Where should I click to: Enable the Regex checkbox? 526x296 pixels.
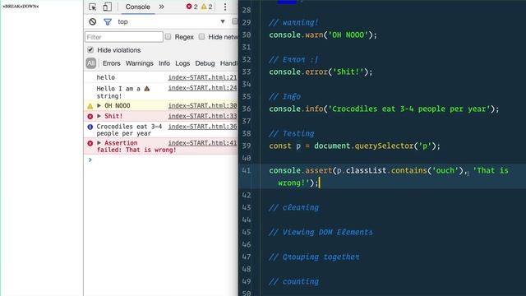(x=168, y=36)
